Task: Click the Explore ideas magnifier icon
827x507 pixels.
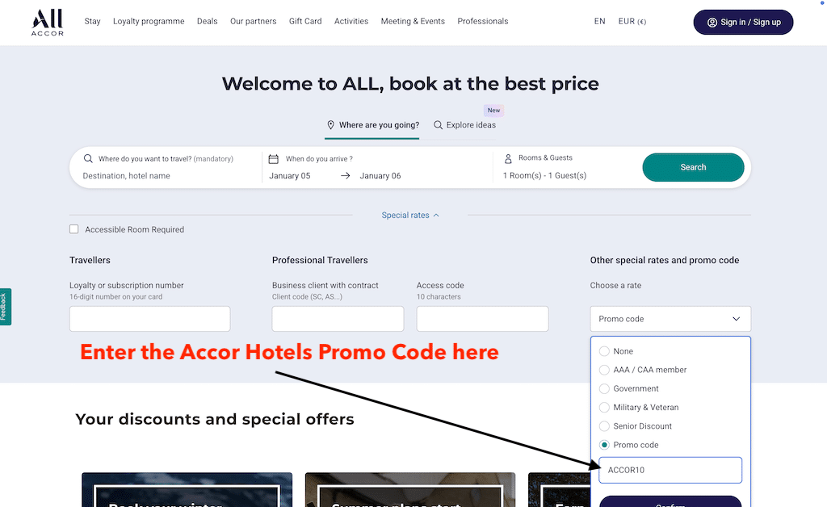Action: 438,125
